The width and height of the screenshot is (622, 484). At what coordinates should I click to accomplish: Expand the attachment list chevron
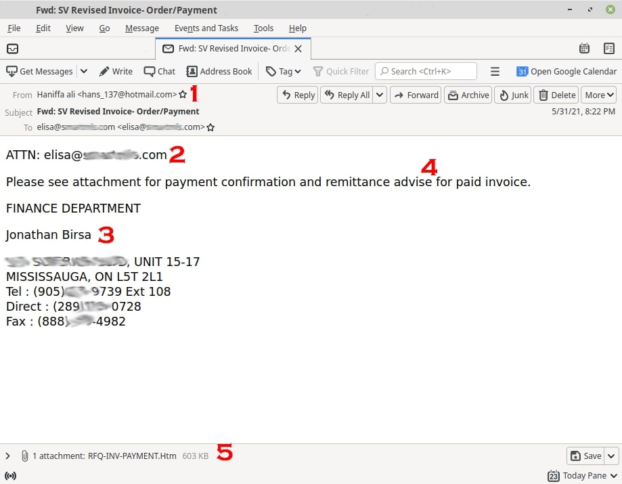coord(8,456)
